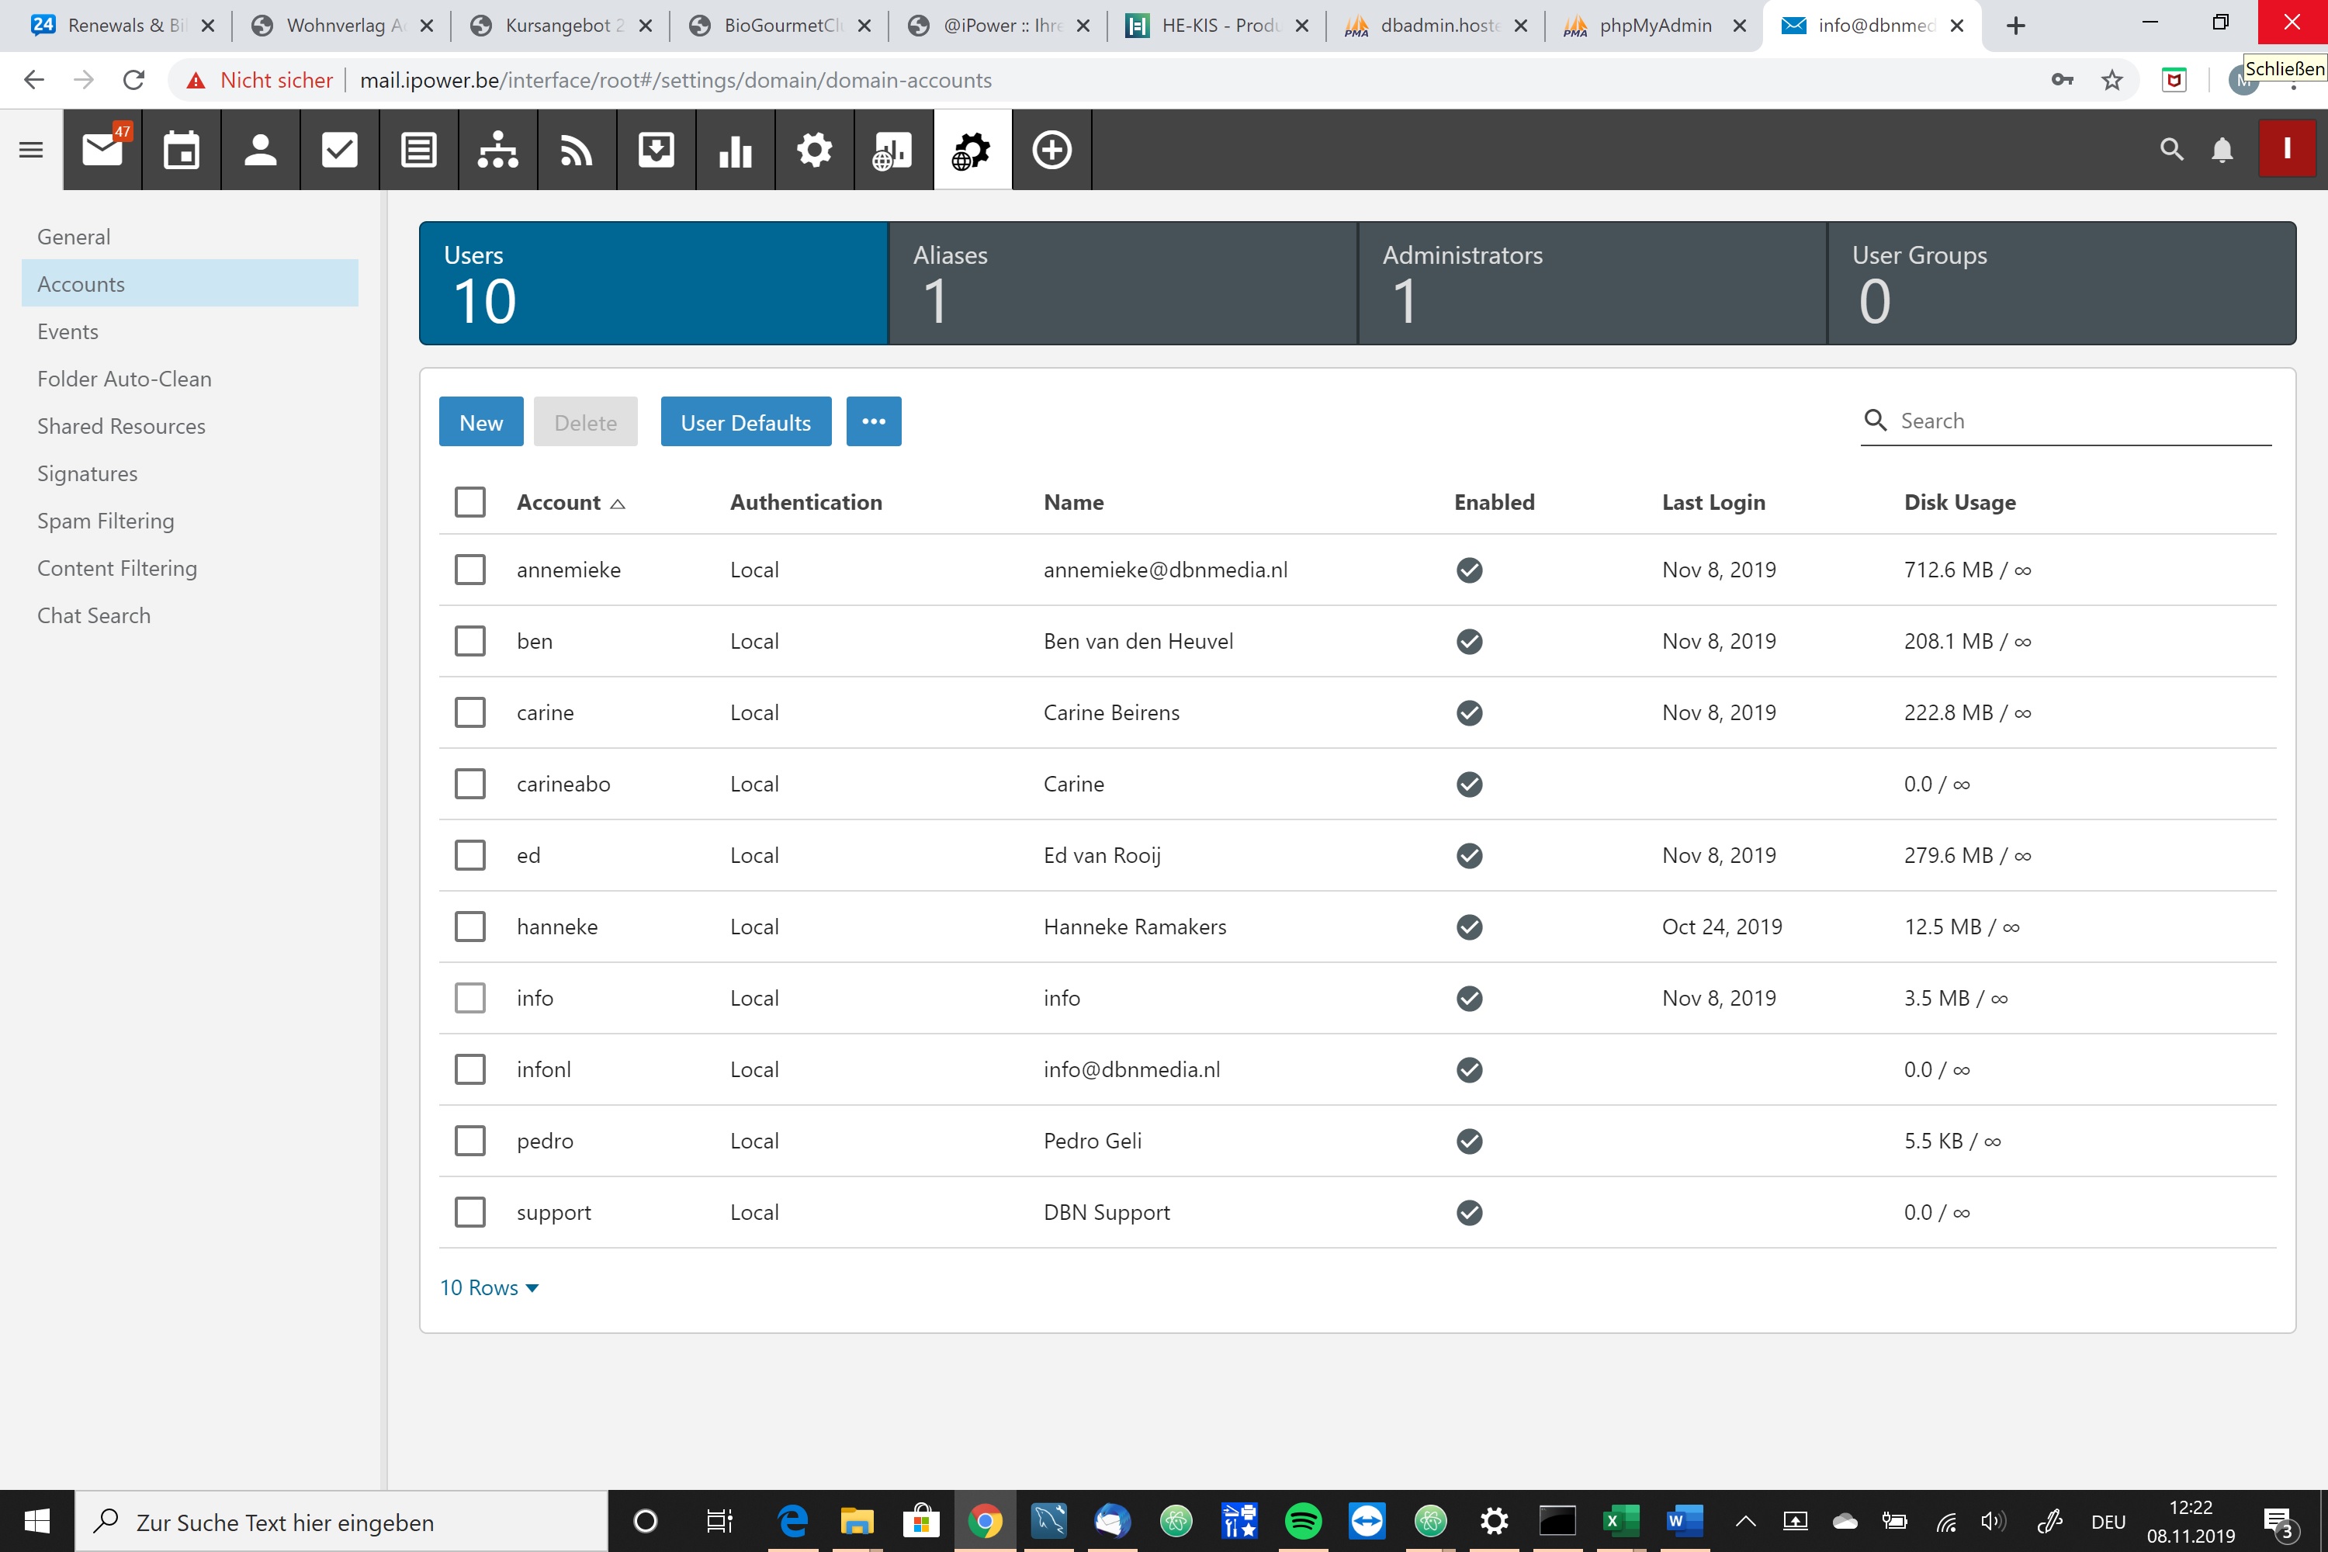The width and height of the screenshot is (2328, 1552).
Task: Switch to the Aliases tab
Action: (1122, 283)
